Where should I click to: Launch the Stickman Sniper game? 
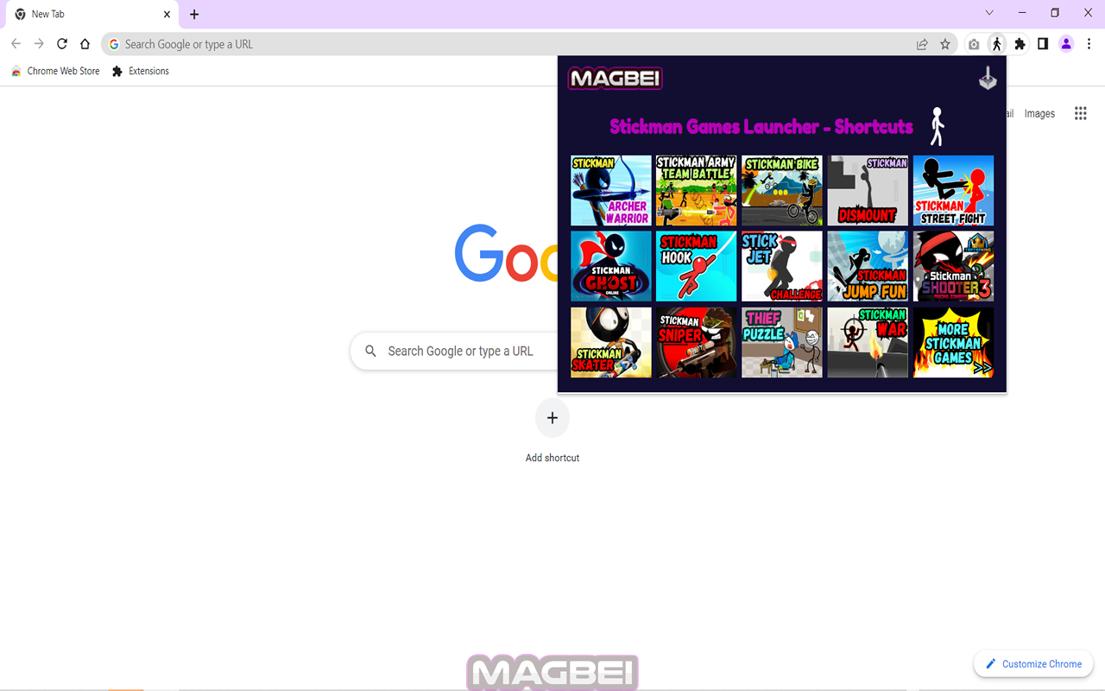(696, 342)
